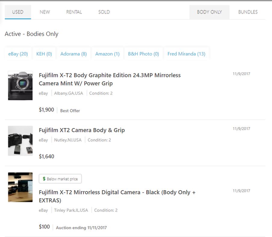Click the $1,640 price
Image resolution: width=272 pixels, height=237 pixels.
(x=46, y=156)
